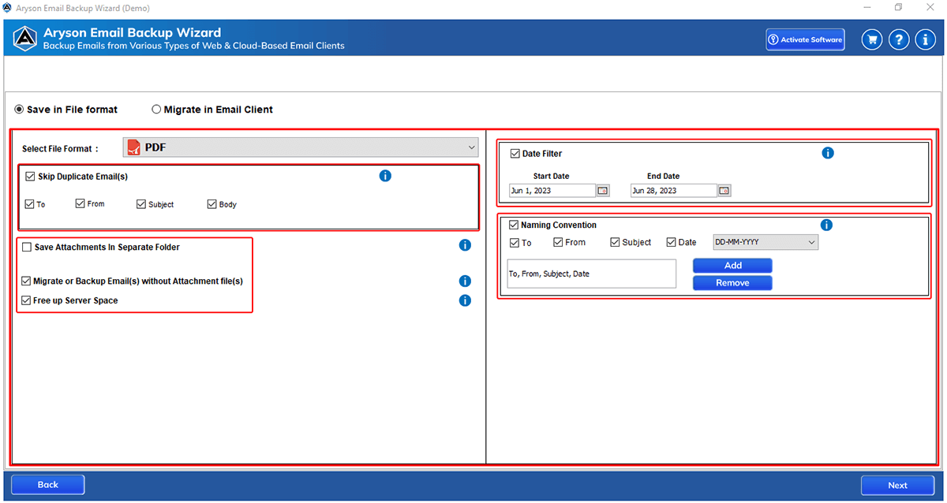Viewport: 947px width, 503px height.
Task: Show info for Save Attachments In Separate Folder
Action: click(465, 245)
